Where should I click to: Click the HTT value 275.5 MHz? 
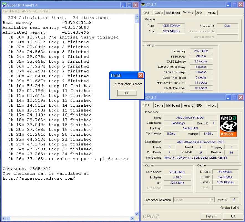tap(177, 183)
